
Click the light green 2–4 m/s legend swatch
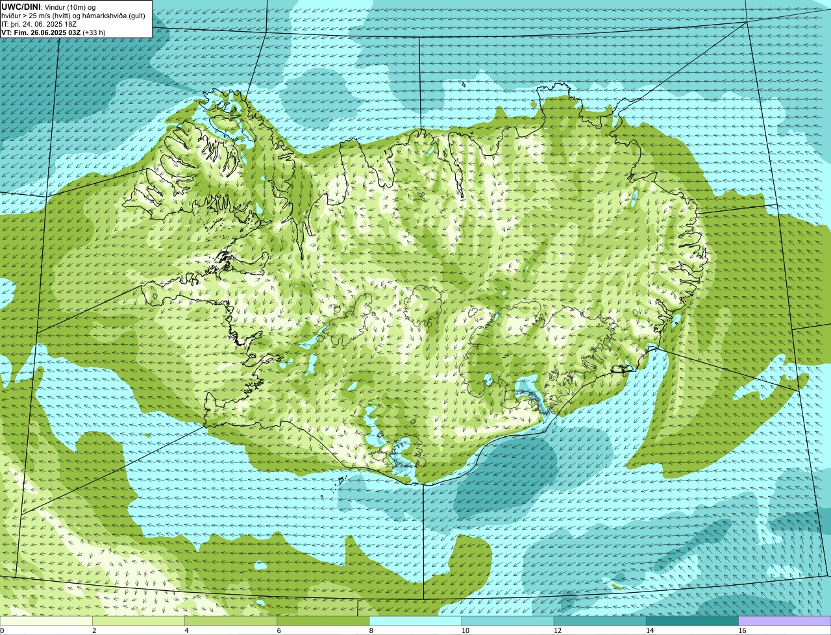139,621
